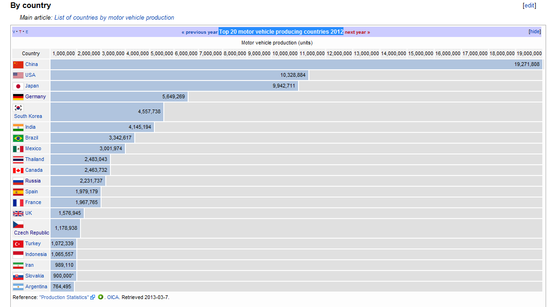Click the South Korea flag icon
Image resolution: width=547 pixels, height=307 pixels.
pyautogui.click(x=18, y=108)
